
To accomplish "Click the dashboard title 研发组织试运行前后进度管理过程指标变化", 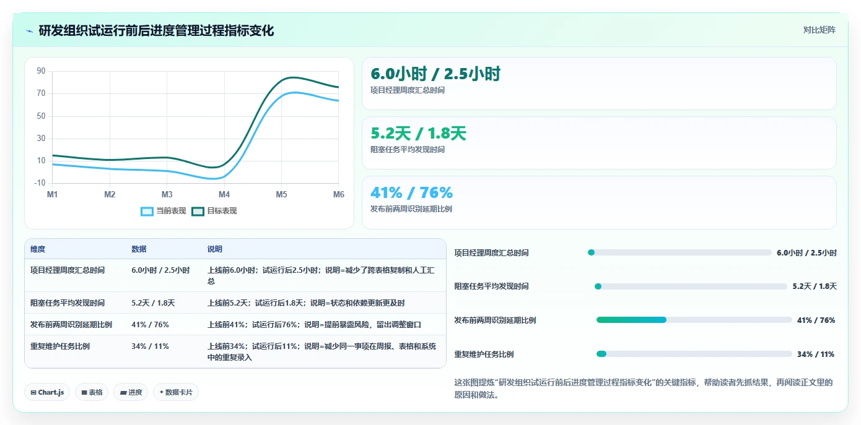I will click(x=156, y=31).
